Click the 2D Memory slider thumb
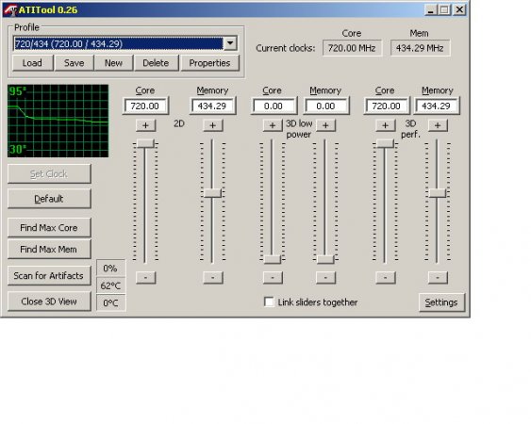This screenshot has height=424, width=531. [212, 193]
